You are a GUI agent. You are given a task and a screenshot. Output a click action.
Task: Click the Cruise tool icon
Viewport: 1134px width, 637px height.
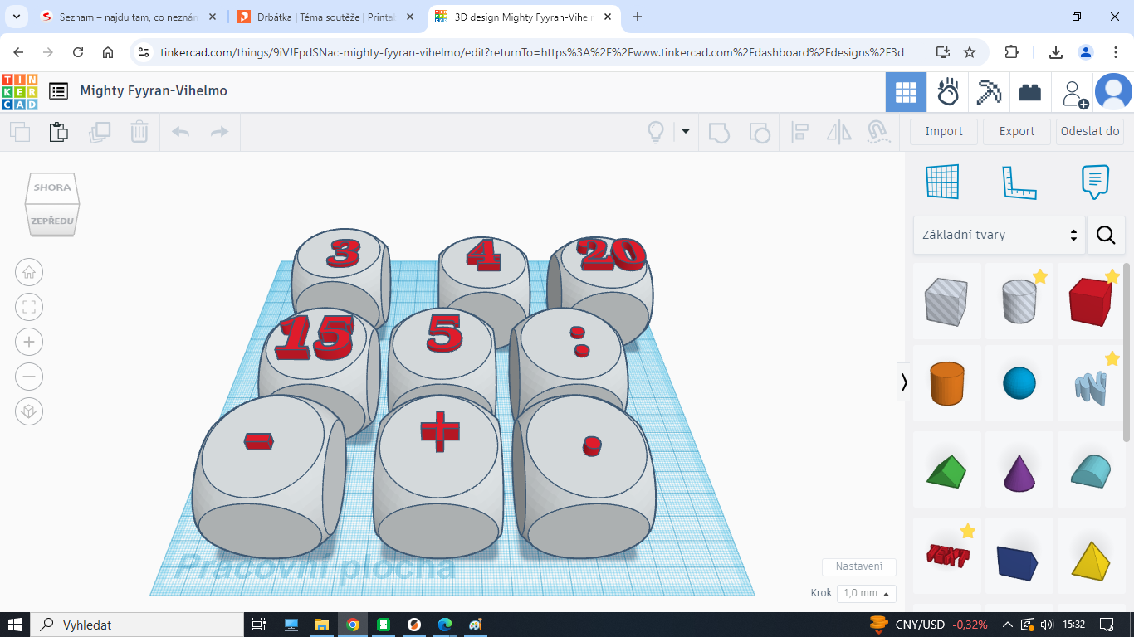coord(877,131)
